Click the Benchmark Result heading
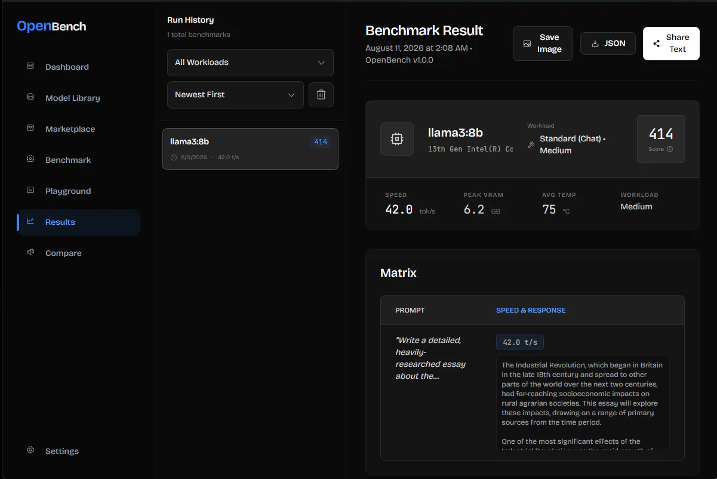This screenshot has height=479, width=717. (x=424, y=30)
